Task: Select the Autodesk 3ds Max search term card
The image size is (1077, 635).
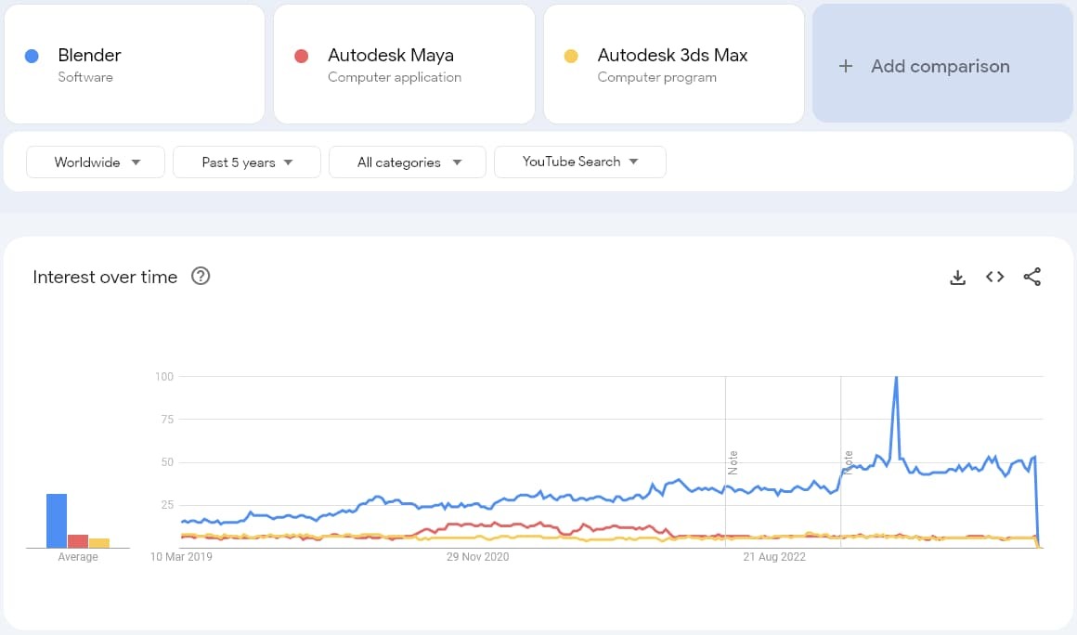Action: click(674, 65)
